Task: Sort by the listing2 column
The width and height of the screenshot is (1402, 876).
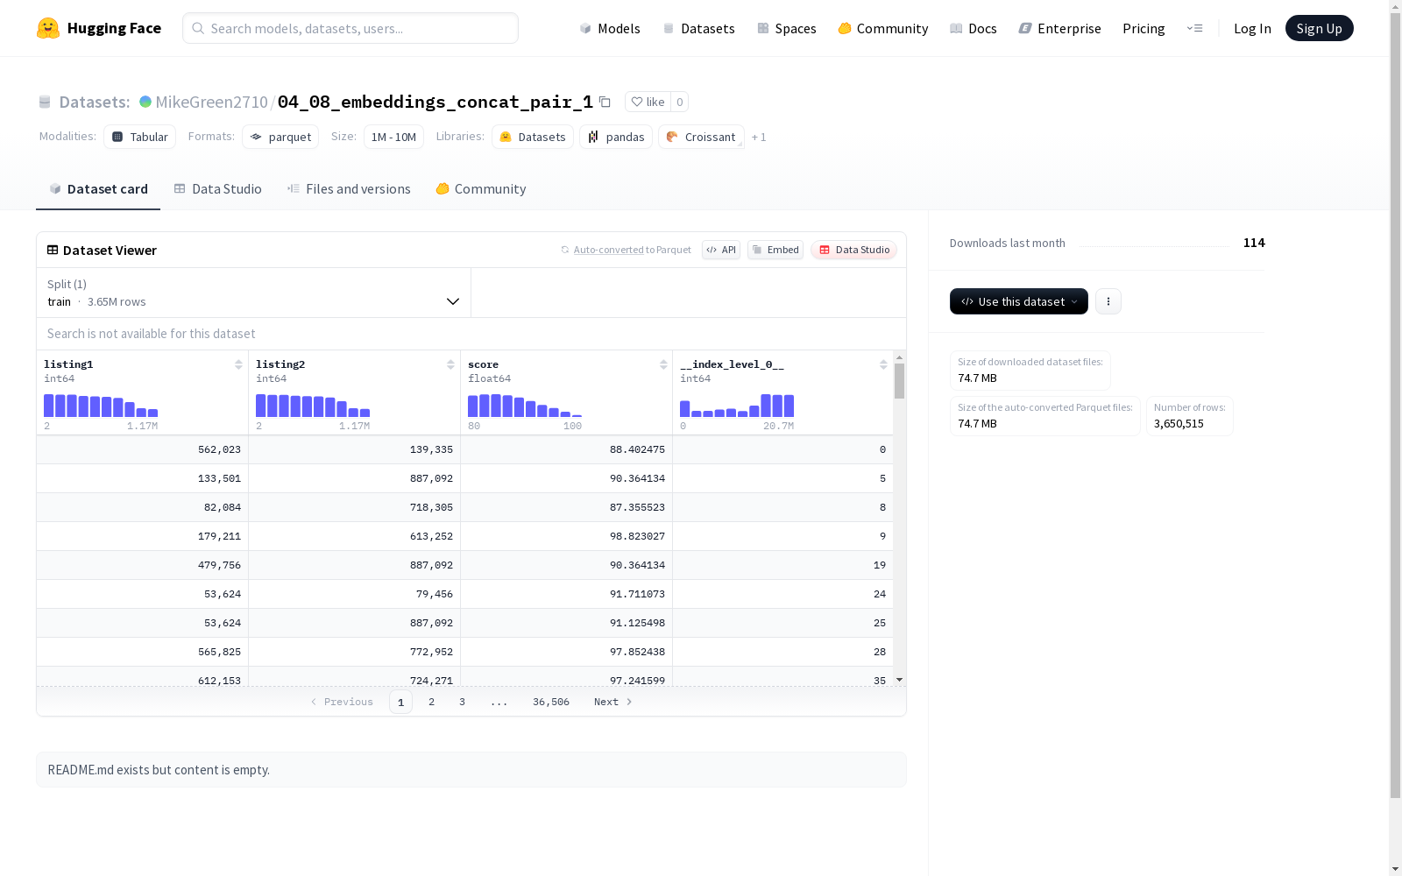Action: [x=450, y=364]
